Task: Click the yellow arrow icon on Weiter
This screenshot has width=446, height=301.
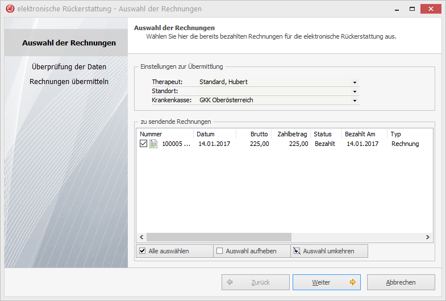Action: pyautogui.click(x=353, y=282)
